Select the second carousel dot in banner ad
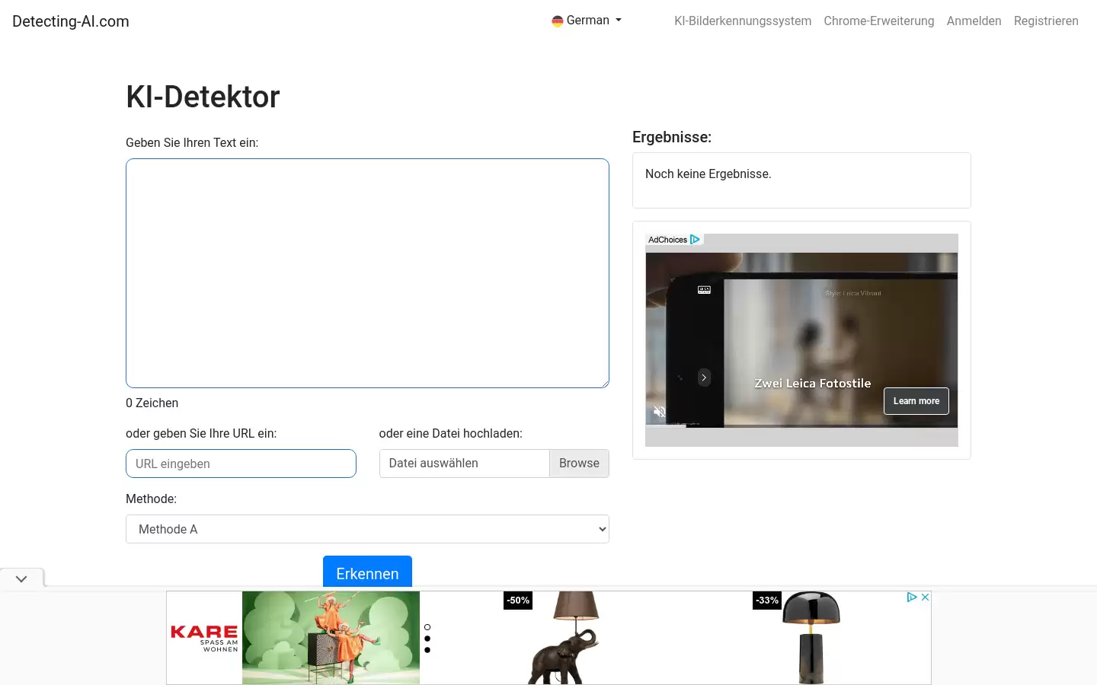 427,639
